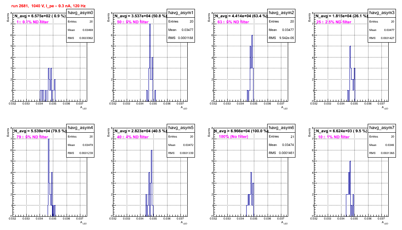The image size is (402, 230).
Task: Click the A_LED axis title under havg_asym6
Action: pyautogui.click(x=285, y=223)
